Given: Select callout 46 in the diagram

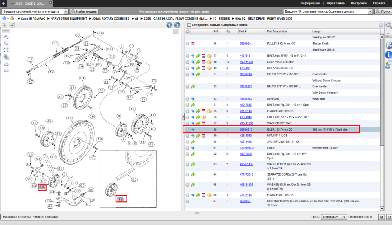Looking at the screenshot, I should (69, 118).
